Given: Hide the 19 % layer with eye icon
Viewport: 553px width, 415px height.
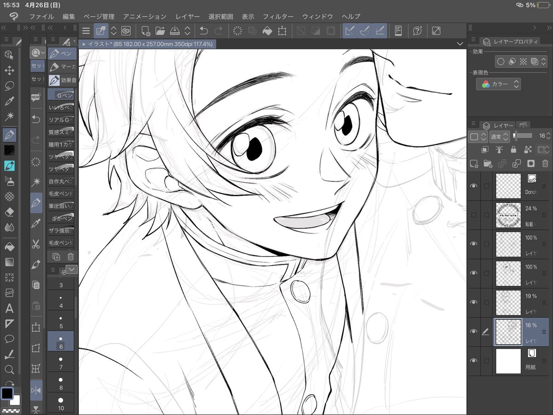Looking at the screenshot, I should [x=473, y=302].
